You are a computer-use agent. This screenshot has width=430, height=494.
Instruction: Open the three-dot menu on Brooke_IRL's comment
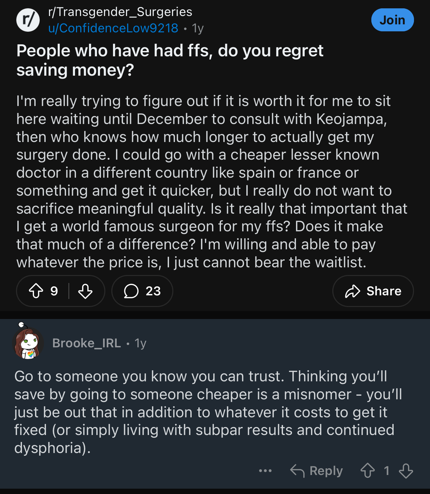click(x=265, y=471)
